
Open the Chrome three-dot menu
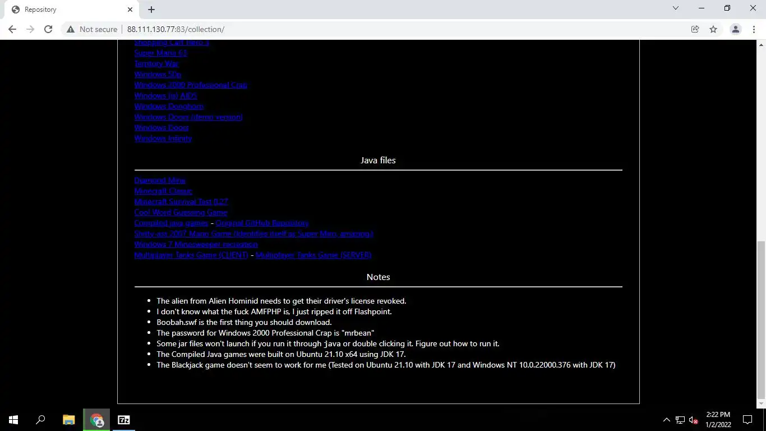(x=754, y=29)
